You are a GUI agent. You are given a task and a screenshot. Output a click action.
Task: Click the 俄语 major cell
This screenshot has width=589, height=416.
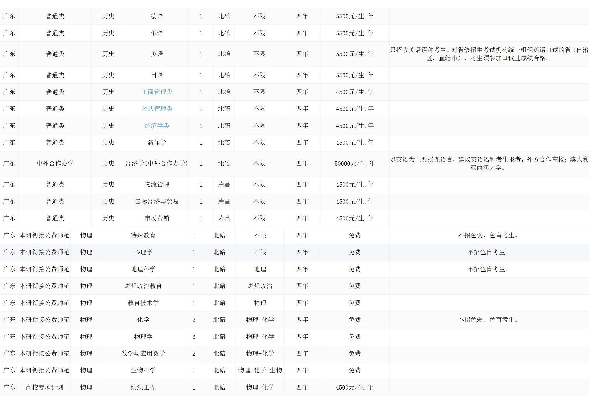pos(157,33)
